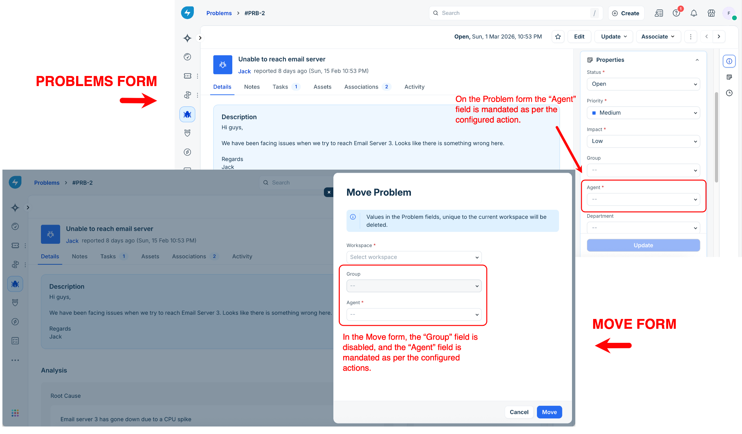742x434 pixels.
Task: Open the three-dot more actions menu
Action: pyautogui.click(x=691, y=37)
